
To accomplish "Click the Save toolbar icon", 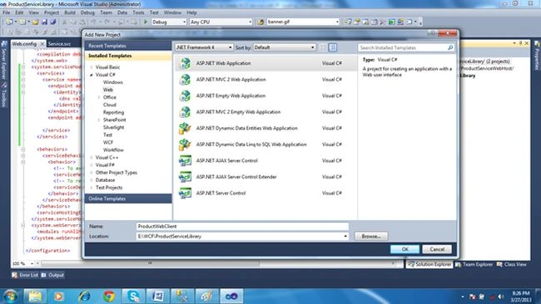I will pyautogui.click(x=44, y=22).
